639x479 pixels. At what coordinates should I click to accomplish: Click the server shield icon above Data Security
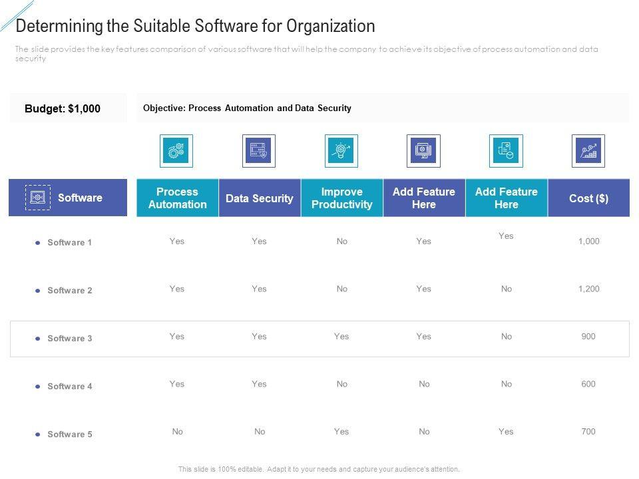coord(259,151)
